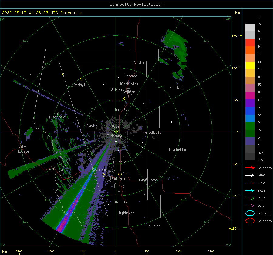
Task: Click the Lacombe label
Action: [x=131, y=76]
